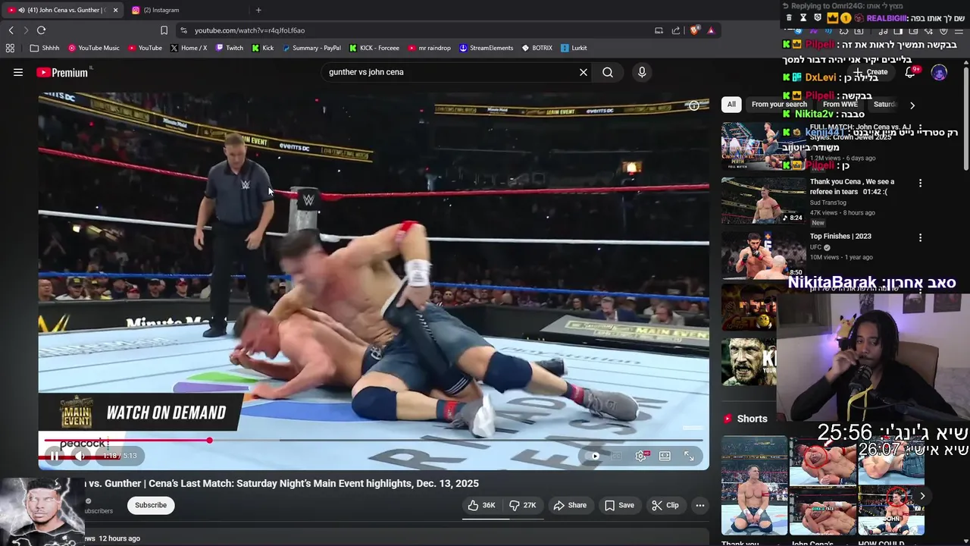Open Twitch bookmark
The width and height of the screenshot is (970, 546).
coord(230,48)
